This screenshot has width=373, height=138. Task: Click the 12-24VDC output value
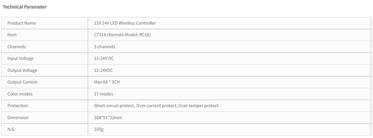(103, 70)
